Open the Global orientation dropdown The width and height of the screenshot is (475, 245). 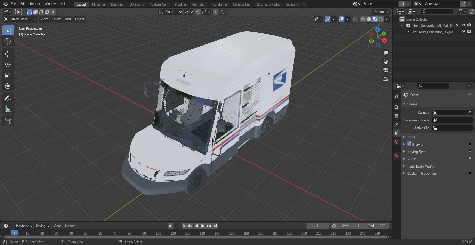(x=170, y=12)
